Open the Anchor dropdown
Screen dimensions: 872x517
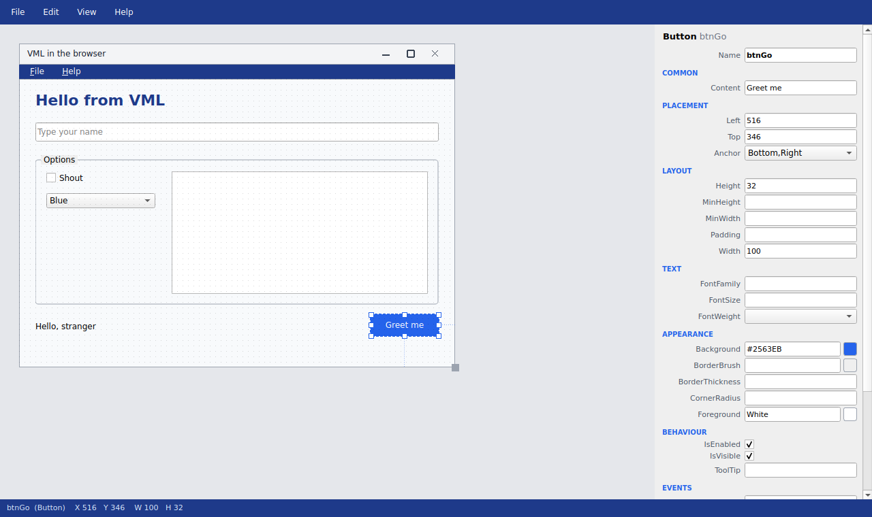800,153
